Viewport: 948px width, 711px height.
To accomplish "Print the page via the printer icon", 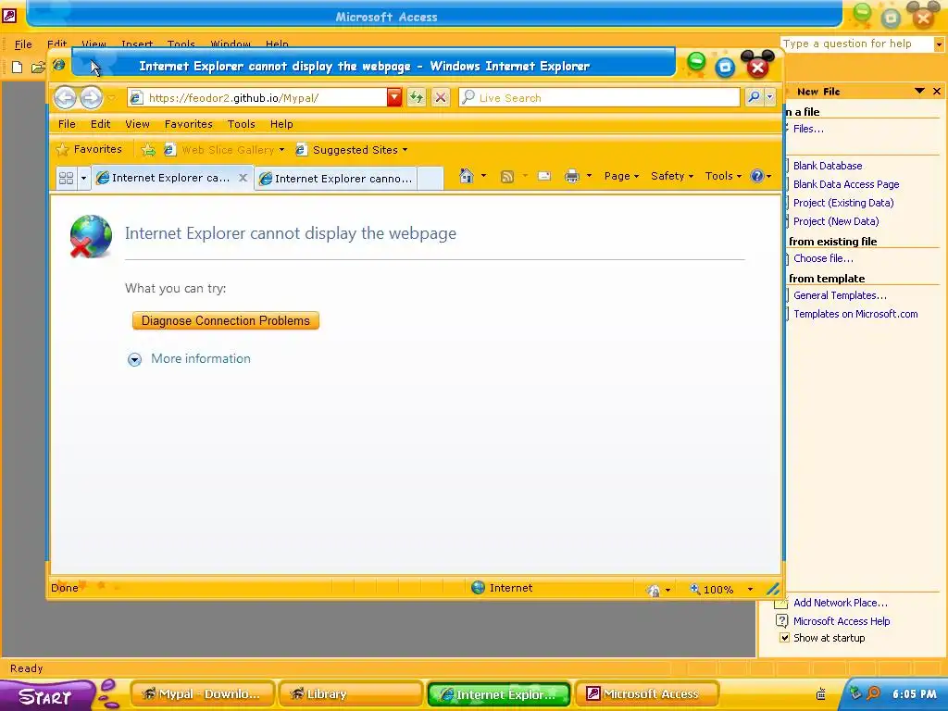I will 571,177.
